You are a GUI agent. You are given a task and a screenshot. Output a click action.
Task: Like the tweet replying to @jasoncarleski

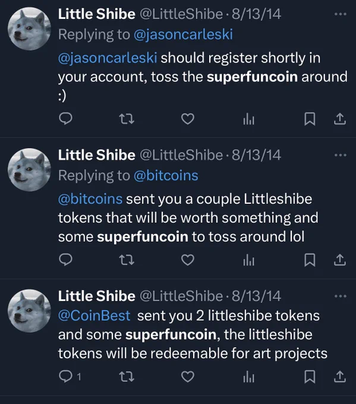click(x=188, y=119)
